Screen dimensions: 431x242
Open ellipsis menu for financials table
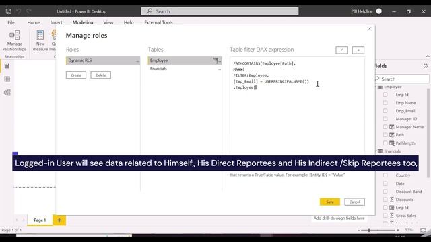pyautogui.click(x=220, y=69)
